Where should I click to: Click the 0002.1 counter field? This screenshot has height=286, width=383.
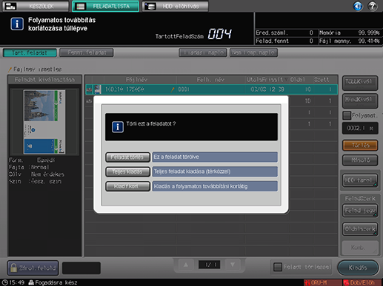click(x=360, y=128)
